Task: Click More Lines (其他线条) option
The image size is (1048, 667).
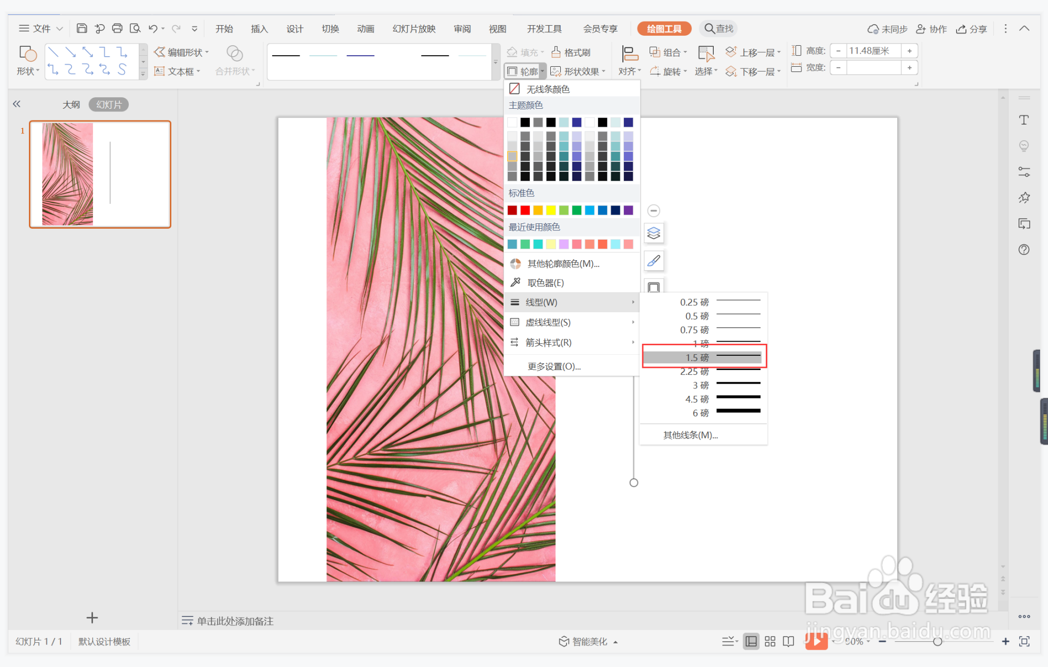Action: click(x=690, y=435)
